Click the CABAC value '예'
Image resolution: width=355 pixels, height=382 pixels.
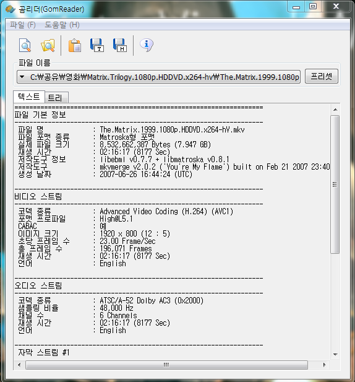[103, 227]
